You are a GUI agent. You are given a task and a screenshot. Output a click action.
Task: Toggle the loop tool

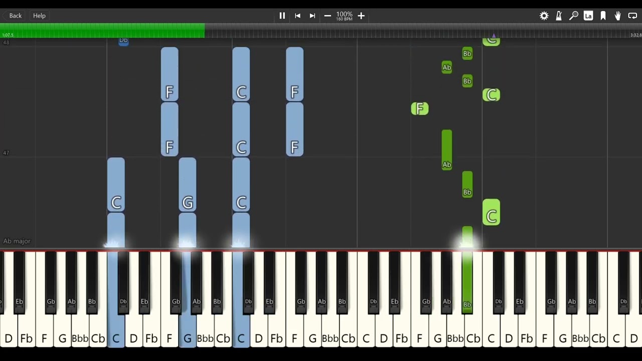[632, 16]
